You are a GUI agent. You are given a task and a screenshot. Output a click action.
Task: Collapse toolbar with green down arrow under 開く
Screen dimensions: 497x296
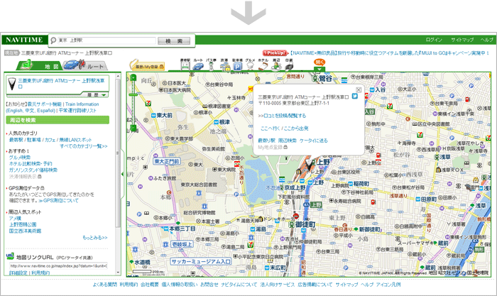(319, 69)
